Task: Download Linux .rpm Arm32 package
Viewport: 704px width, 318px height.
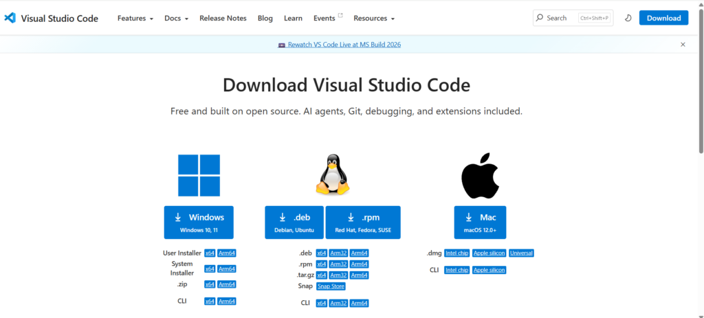Action: (x=338, y=264)
